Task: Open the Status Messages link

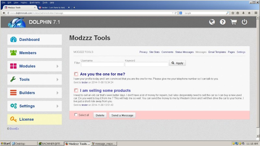Action: (x=184, y=52)
